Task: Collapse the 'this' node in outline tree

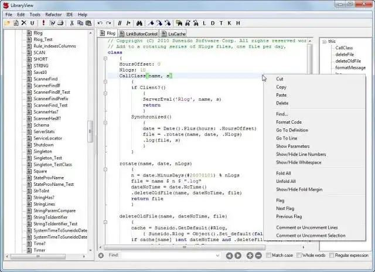Action: click(324, 42)
